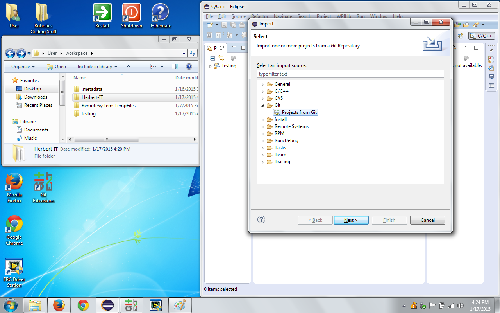Open the address bar history dropdown

[184, 53]
